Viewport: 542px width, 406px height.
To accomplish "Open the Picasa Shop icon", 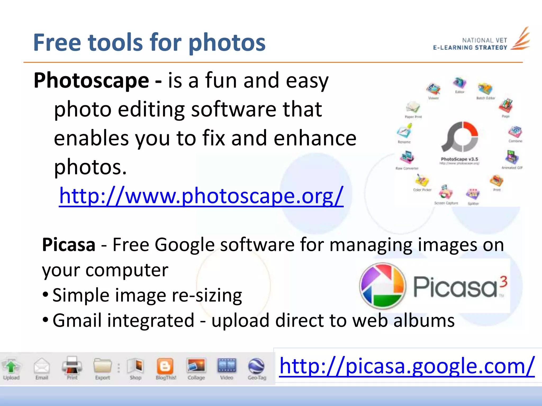I will 135,366.
